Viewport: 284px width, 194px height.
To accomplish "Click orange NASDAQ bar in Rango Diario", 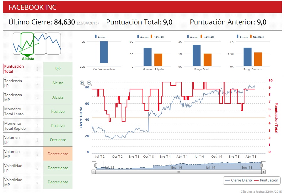I will (x=207, y=60).
